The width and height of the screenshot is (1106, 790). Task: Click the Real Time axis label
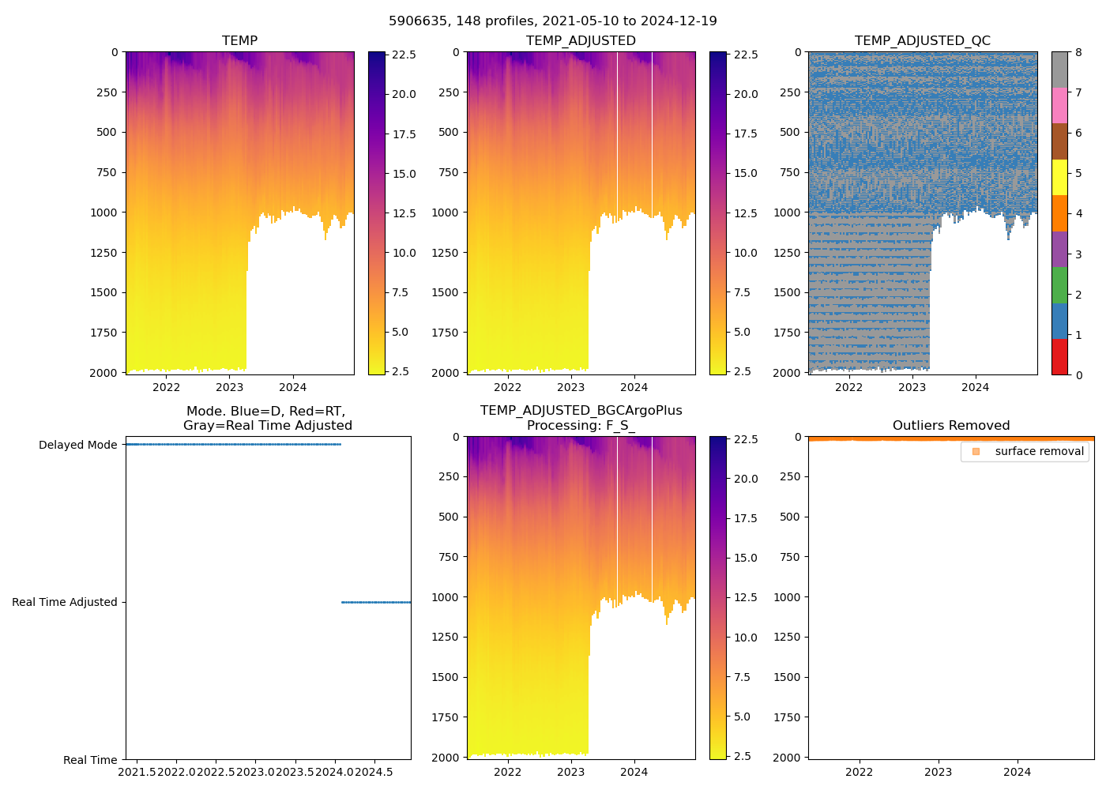coord(90,760)
